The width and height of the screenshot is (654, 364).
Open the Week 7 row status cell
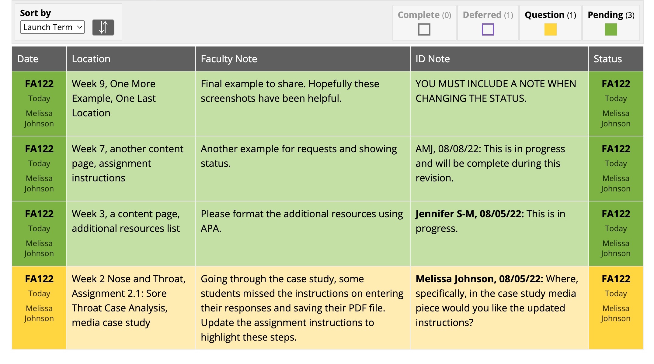(616, 168)
